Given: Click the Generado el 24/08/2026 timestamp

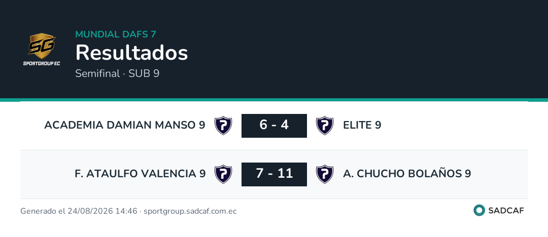Looking at the screenshot, I should pyautogui.click(x=79, y=211).
